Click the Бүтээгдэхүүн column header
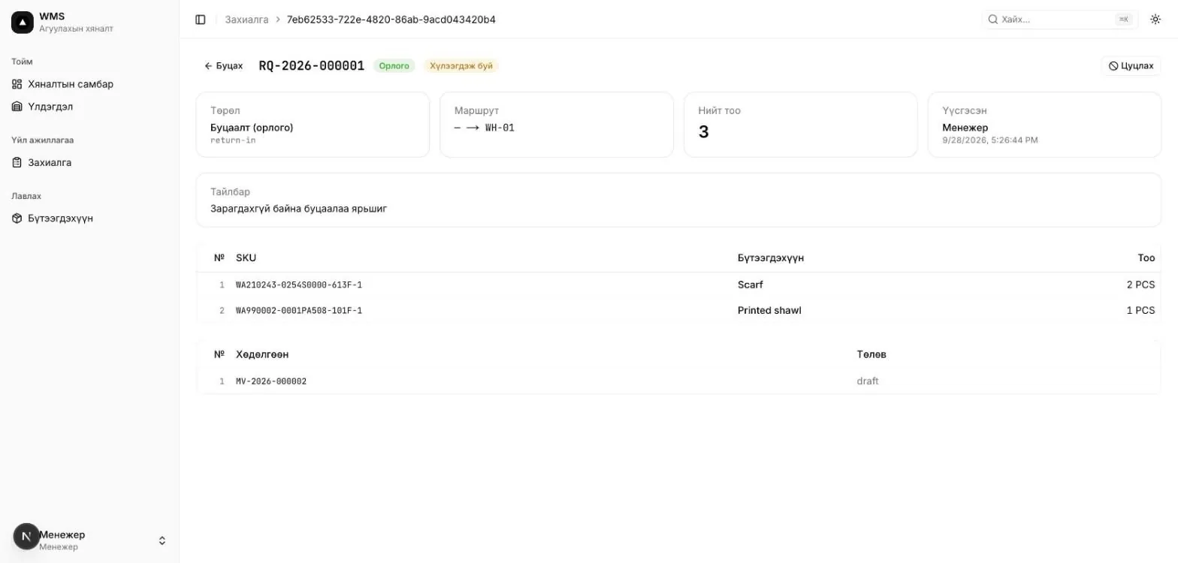Screen dimensions: 1178x563 pyautogui.click(x=771, y=258)
